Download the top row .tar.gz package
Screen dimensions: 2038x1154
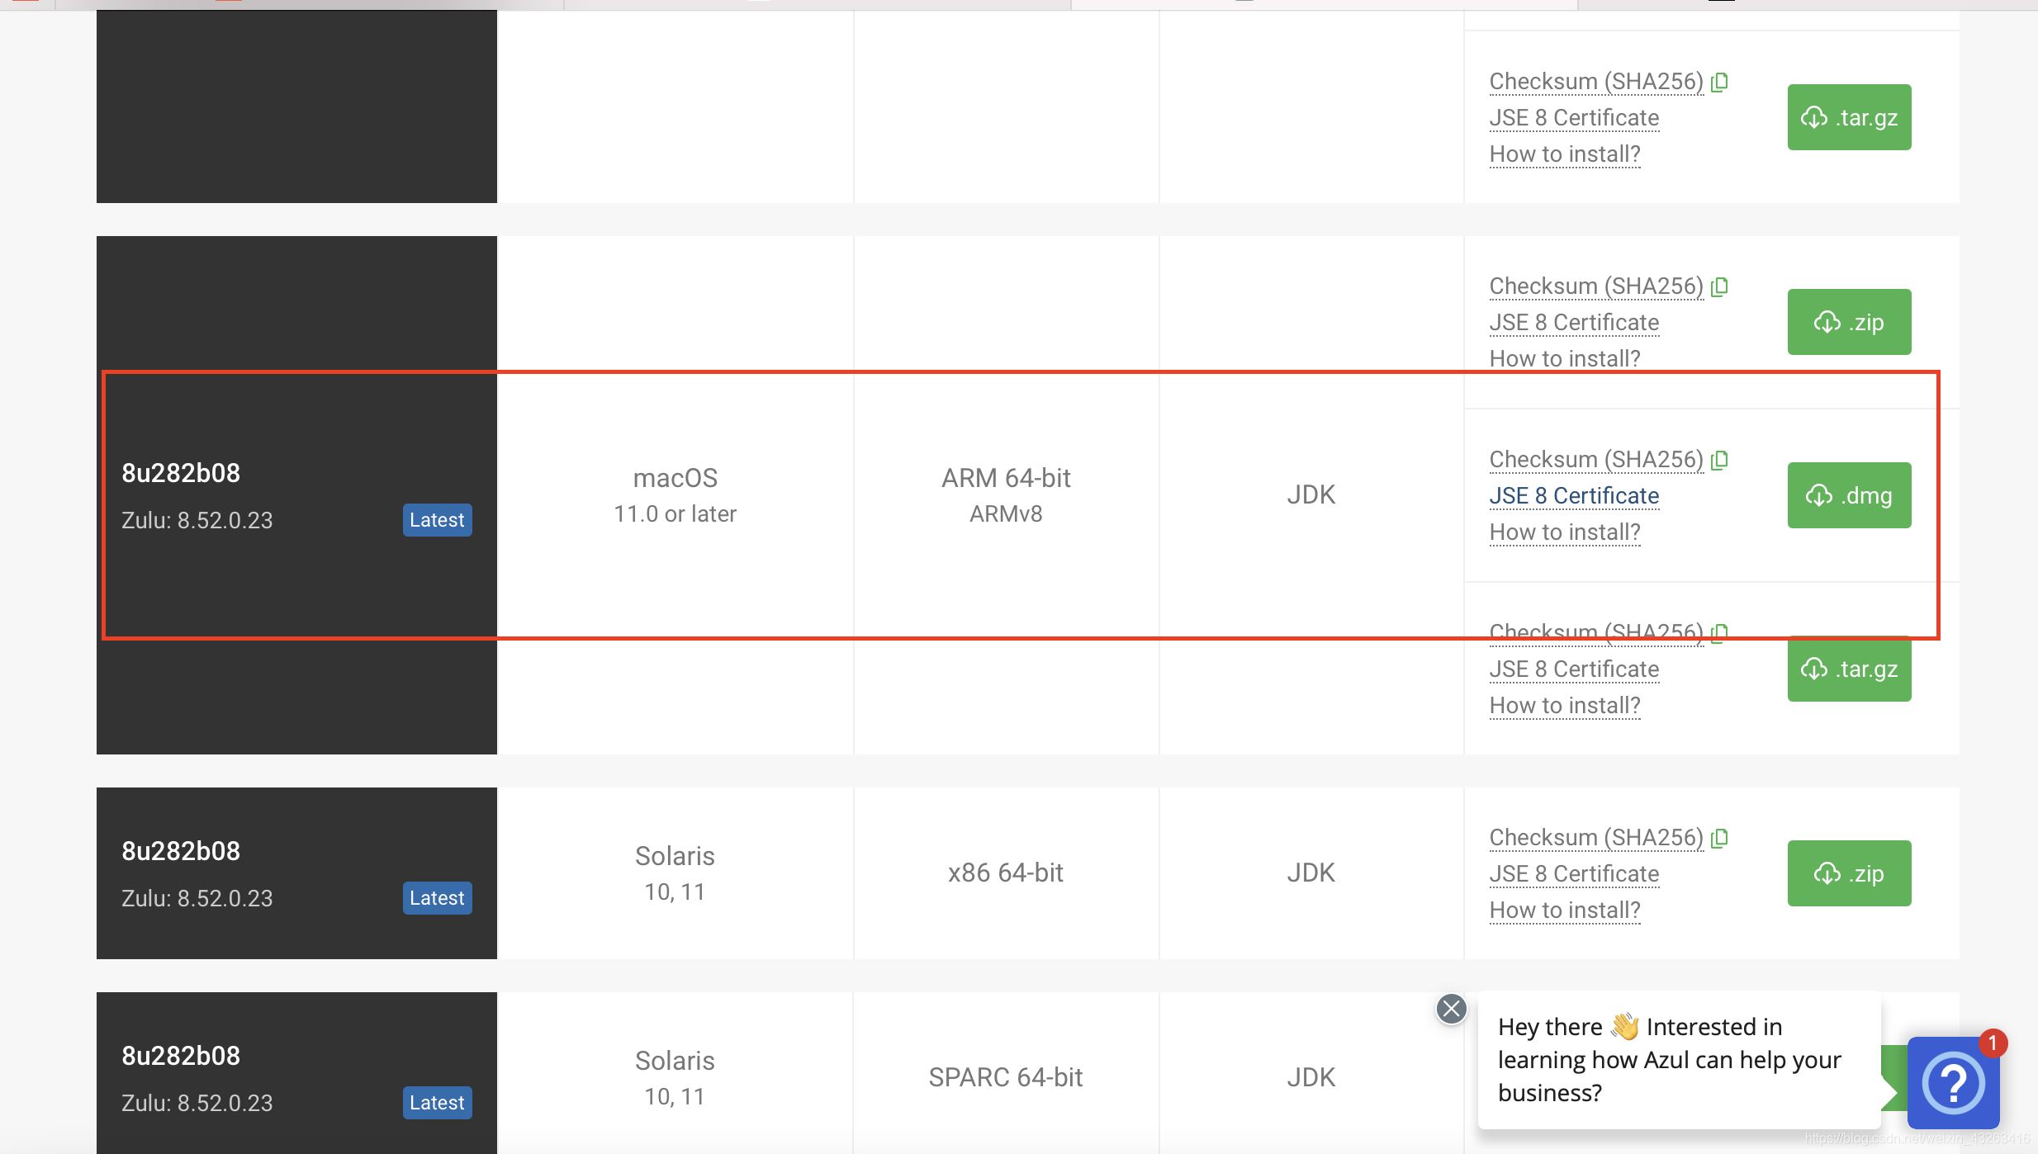(x=1849, y=117)
